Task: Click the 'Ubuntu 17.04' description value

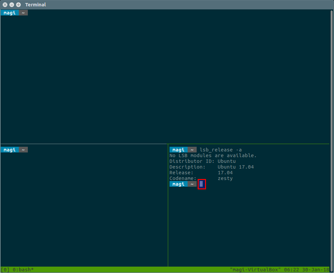Action: pos(236,167)
